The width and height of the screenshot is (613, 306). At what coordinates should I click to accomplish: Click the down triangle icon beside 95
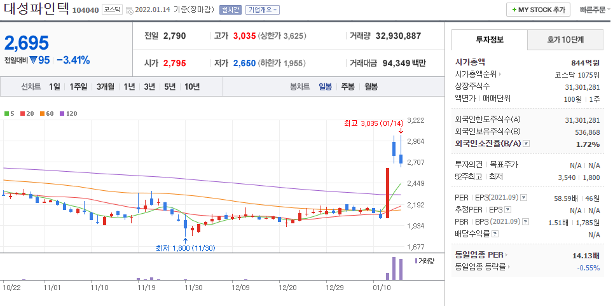click(33, 60)
